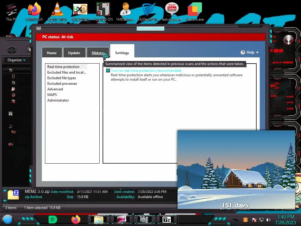This screenshot has height=226, width=301.
Task: Open the HOOKED ON desktop shortcut
Action: 103,12
